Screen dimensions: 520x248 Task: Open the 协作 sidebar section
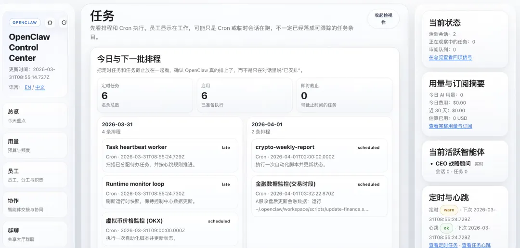click(x=35, y=205)
